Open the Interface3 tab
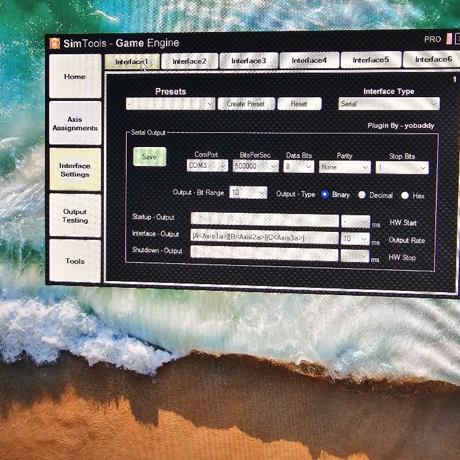 pos(248,60)
